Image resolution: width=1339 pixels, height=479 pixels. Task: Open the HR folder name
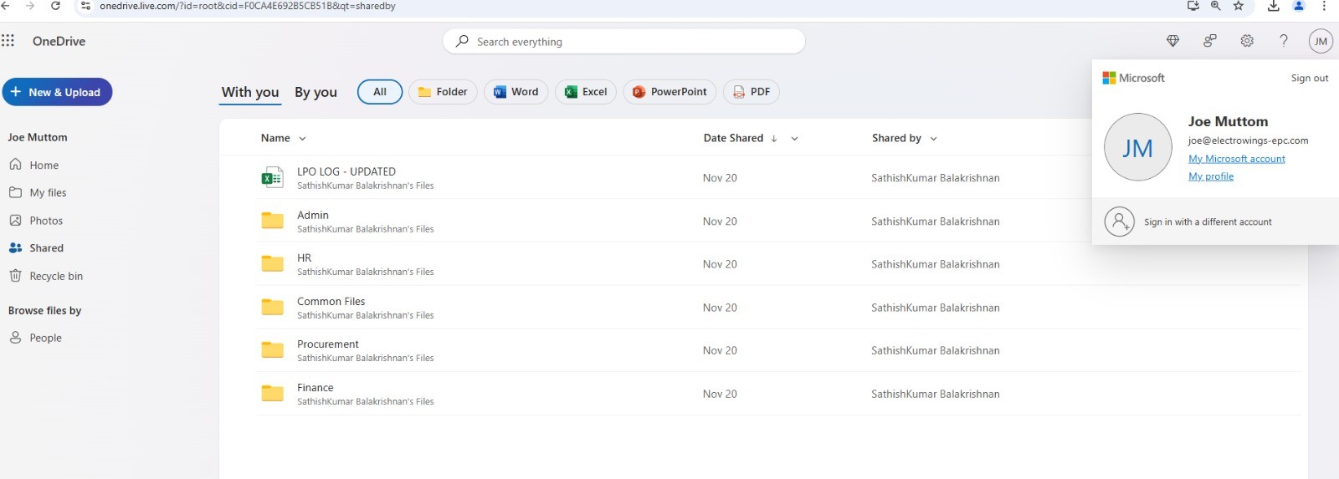(304, 258)
